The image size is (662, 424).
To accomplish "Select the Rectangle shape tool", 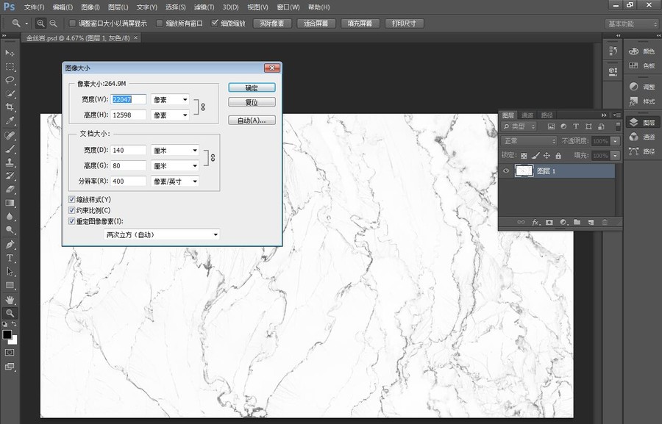I will pyautogui.click(x=10, y=285).
